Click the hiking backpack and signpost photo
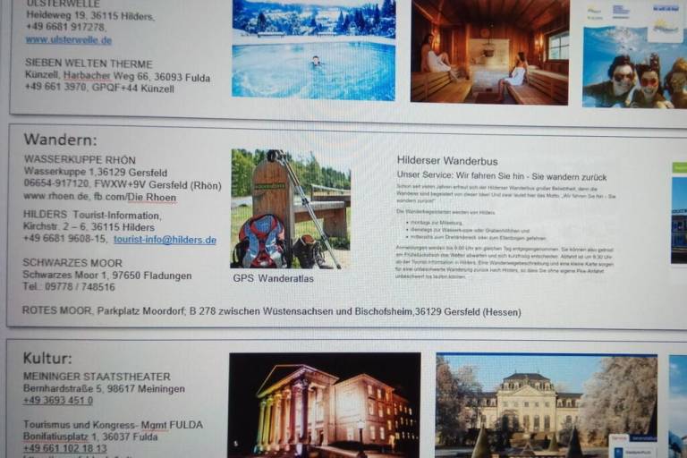This screenshot has height=458, width=687. [x=290, y=208]
